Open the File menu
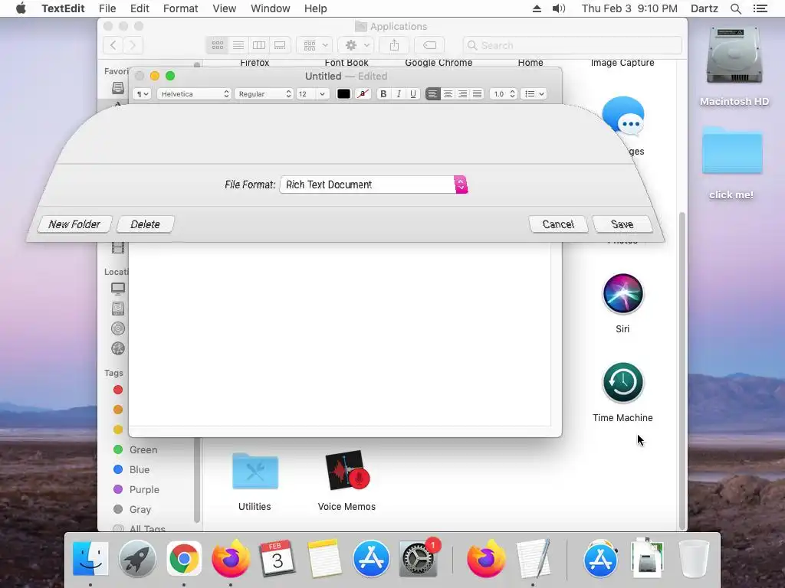Viewport: 785px width, 588px height. 107,8
